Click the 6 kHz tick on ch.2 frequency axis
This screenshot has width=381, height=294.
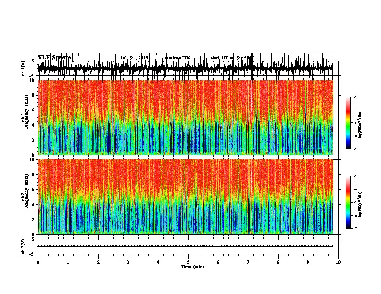[x=34, y=190]
